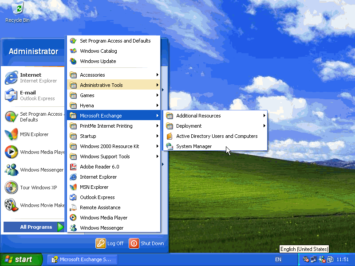Open System Manager in Exchange submenu
Viewport: 355px width, 266px height.
click(x=215, y=146)
